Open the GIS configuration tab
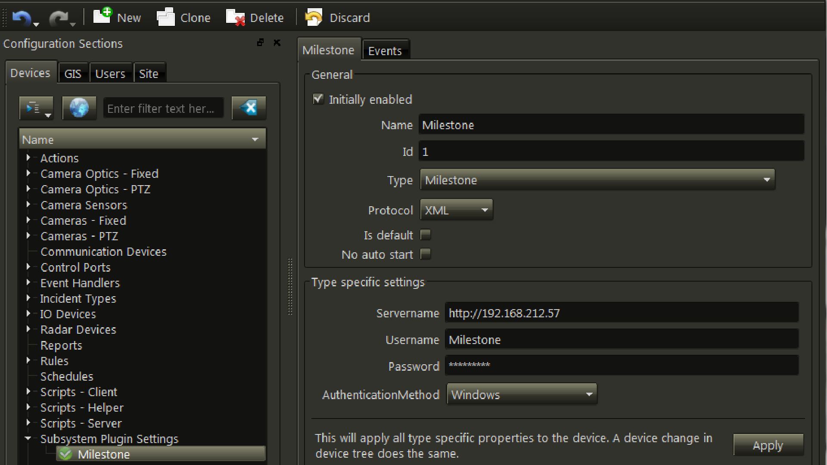 click(72, 74)
